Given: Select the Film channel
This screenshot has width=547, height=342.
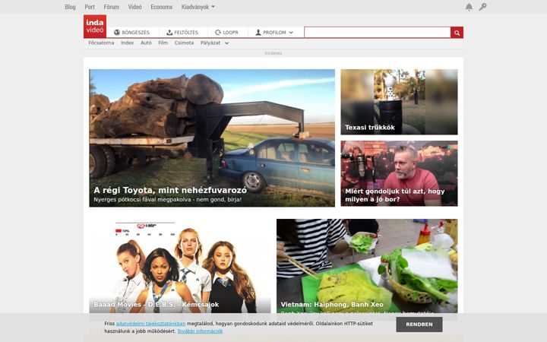Looking at the screenshot, I should [x=163, y=43].
